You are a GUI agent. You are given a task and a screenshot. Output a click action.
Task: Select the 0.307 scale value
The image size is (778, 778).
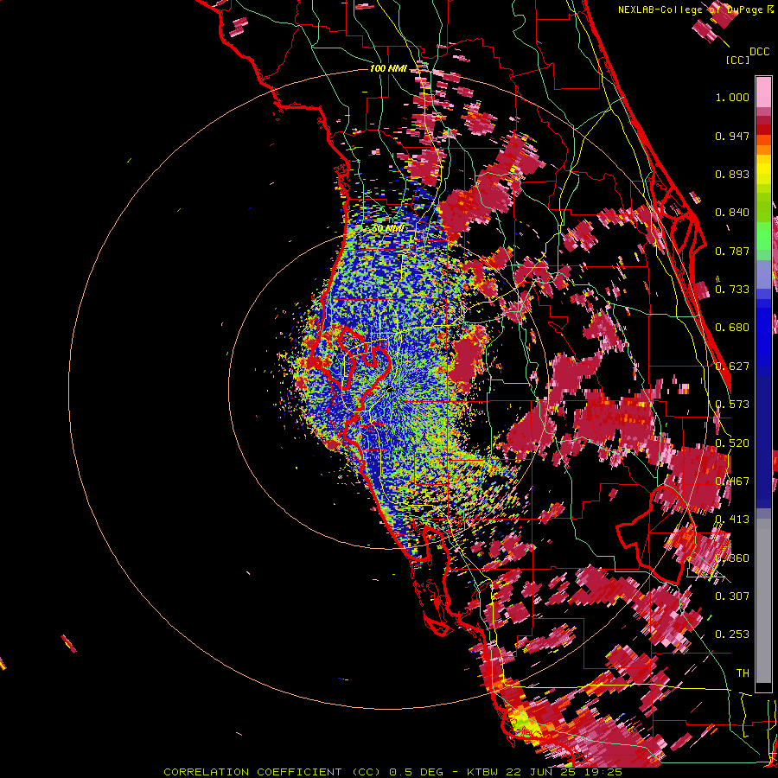coord(732,596)
